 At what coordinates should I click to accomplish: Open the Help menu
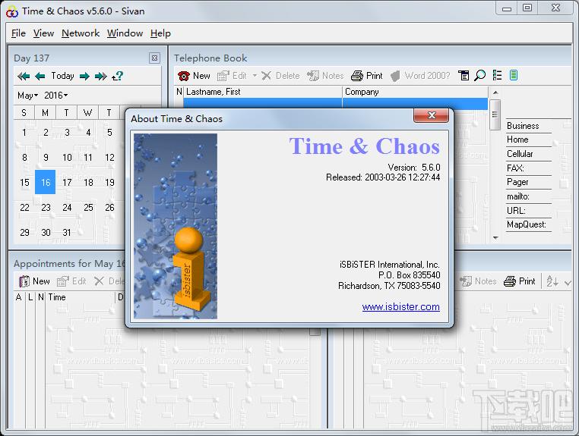[160, 33]
